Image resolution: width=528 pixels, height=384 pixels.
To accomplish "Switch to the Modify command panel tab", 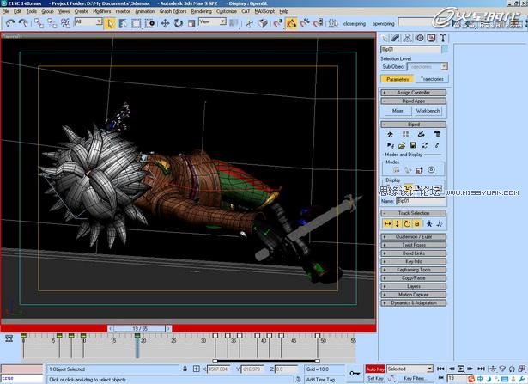I will point(396,38).
